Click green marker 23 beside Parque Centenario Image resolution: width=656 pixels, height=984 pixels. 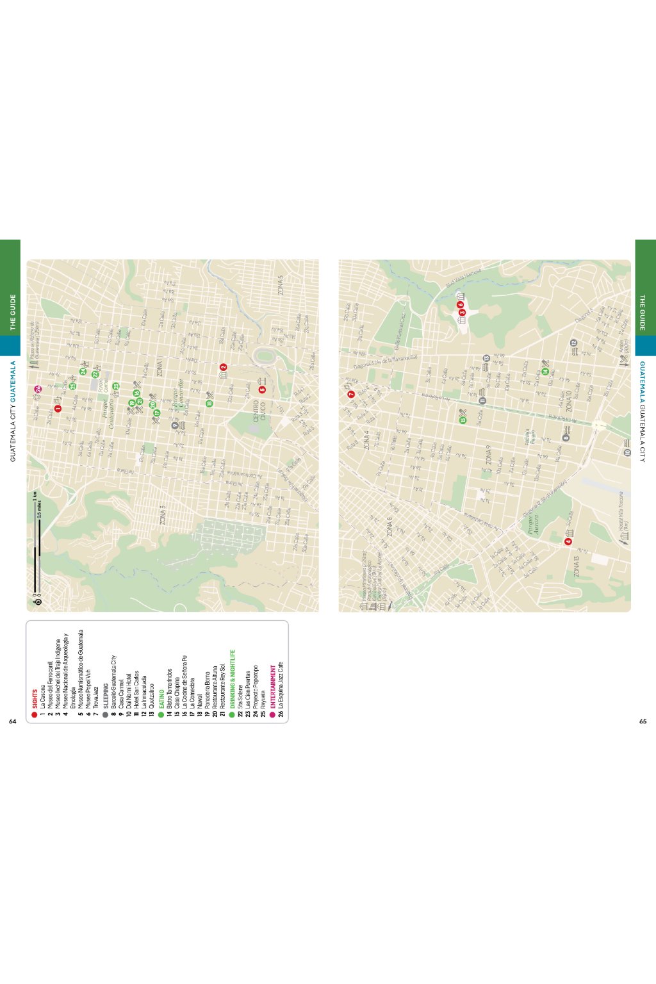[116, 386]
